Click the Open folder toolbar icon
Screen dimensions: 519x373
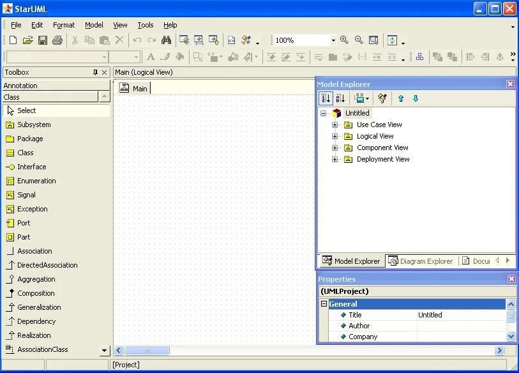pos(28,40)
